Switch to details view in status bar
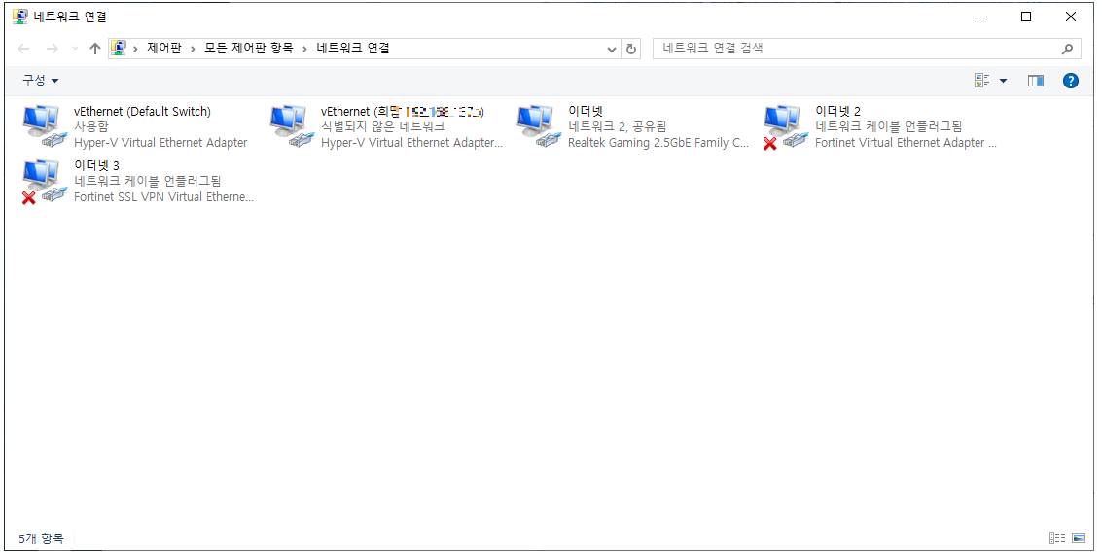Screen dimensions: 1102x553 [1057, 538]
